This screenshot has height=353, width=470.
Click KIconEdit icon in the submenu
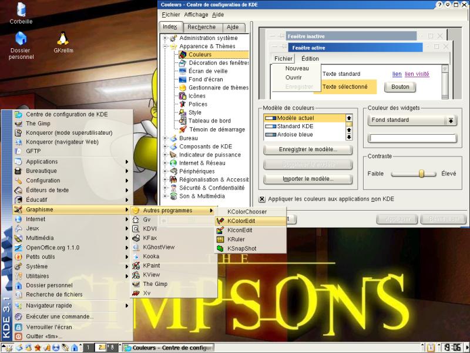(220, 230)
